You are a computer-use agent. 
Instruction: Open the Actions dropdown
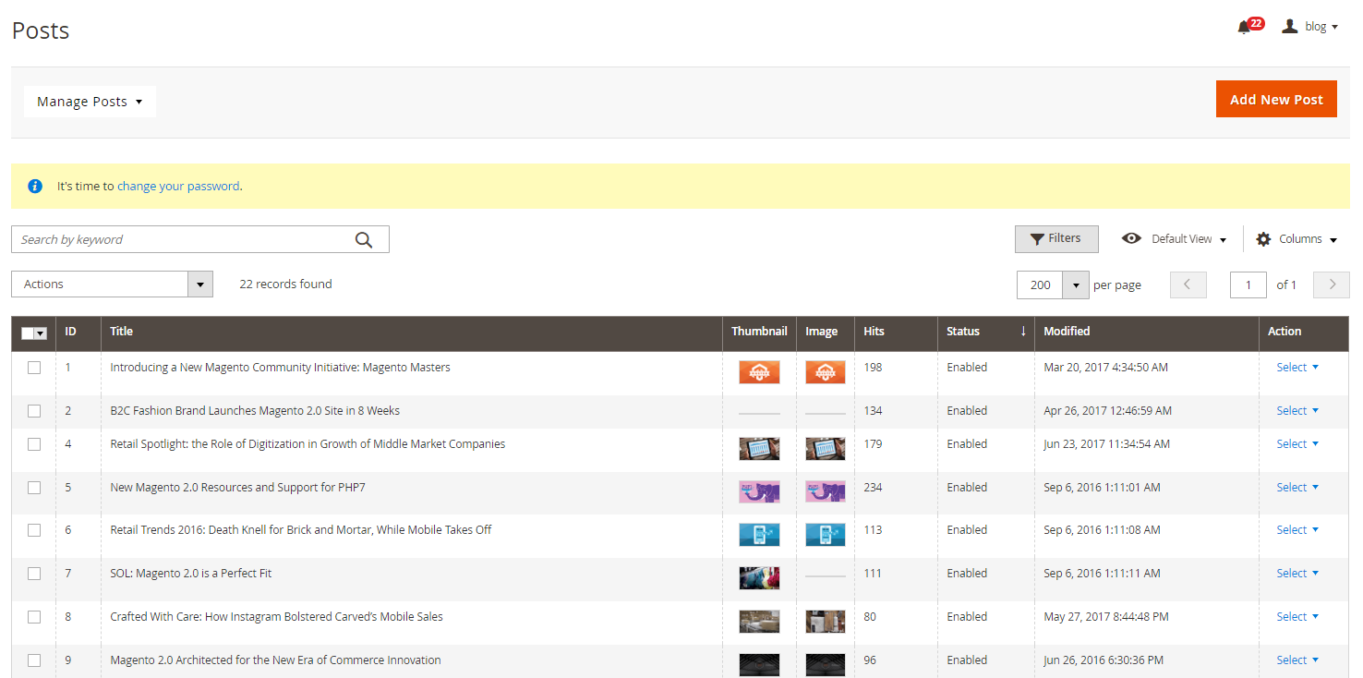[112, 285]
